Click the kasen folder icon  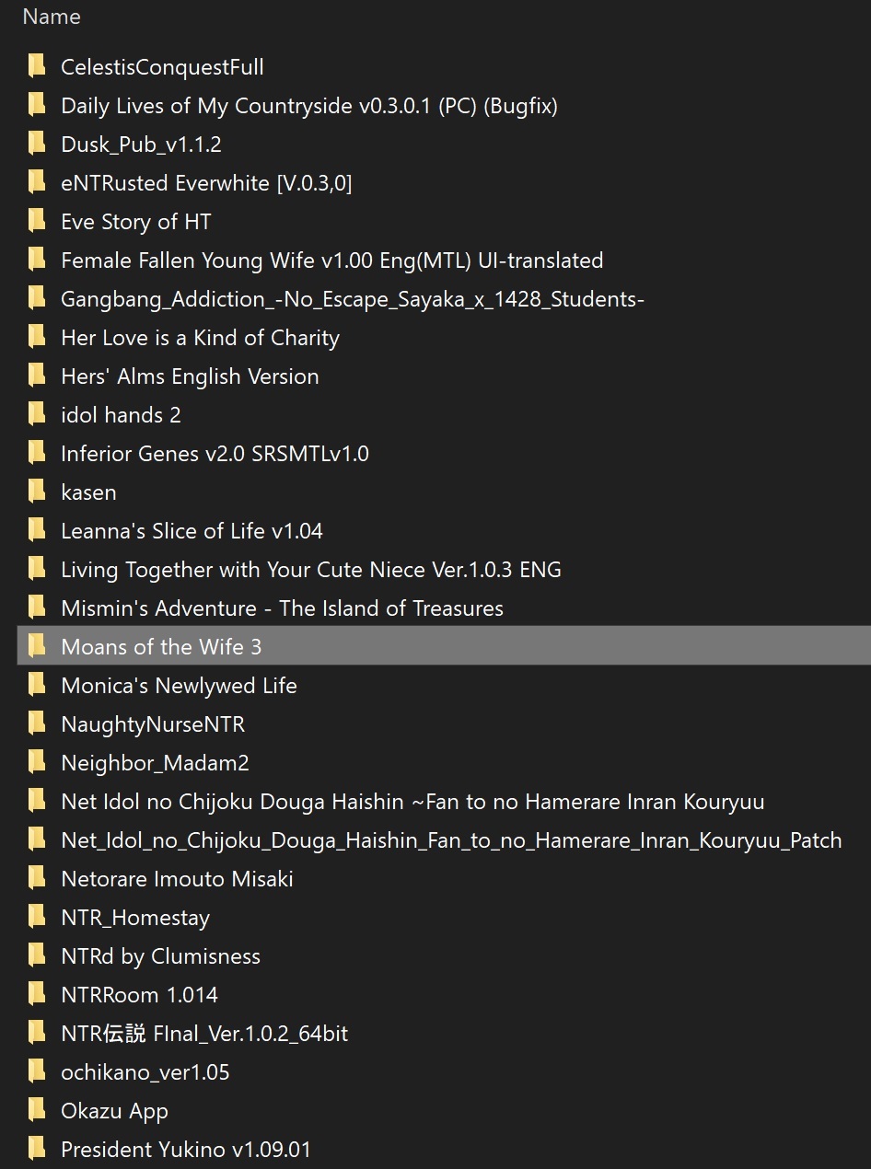(37, 492)
